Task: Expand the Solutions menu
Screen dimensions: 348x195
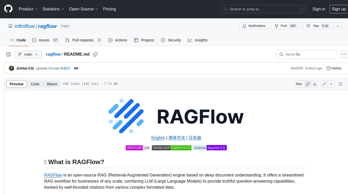Action: coord(53,9)
